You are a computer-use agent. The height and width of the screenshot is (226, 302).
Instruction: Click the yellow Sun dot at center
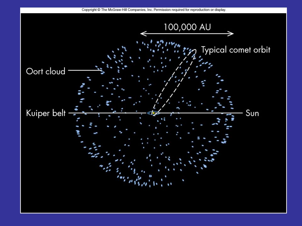pyautogui.click(x=154, y=113)
